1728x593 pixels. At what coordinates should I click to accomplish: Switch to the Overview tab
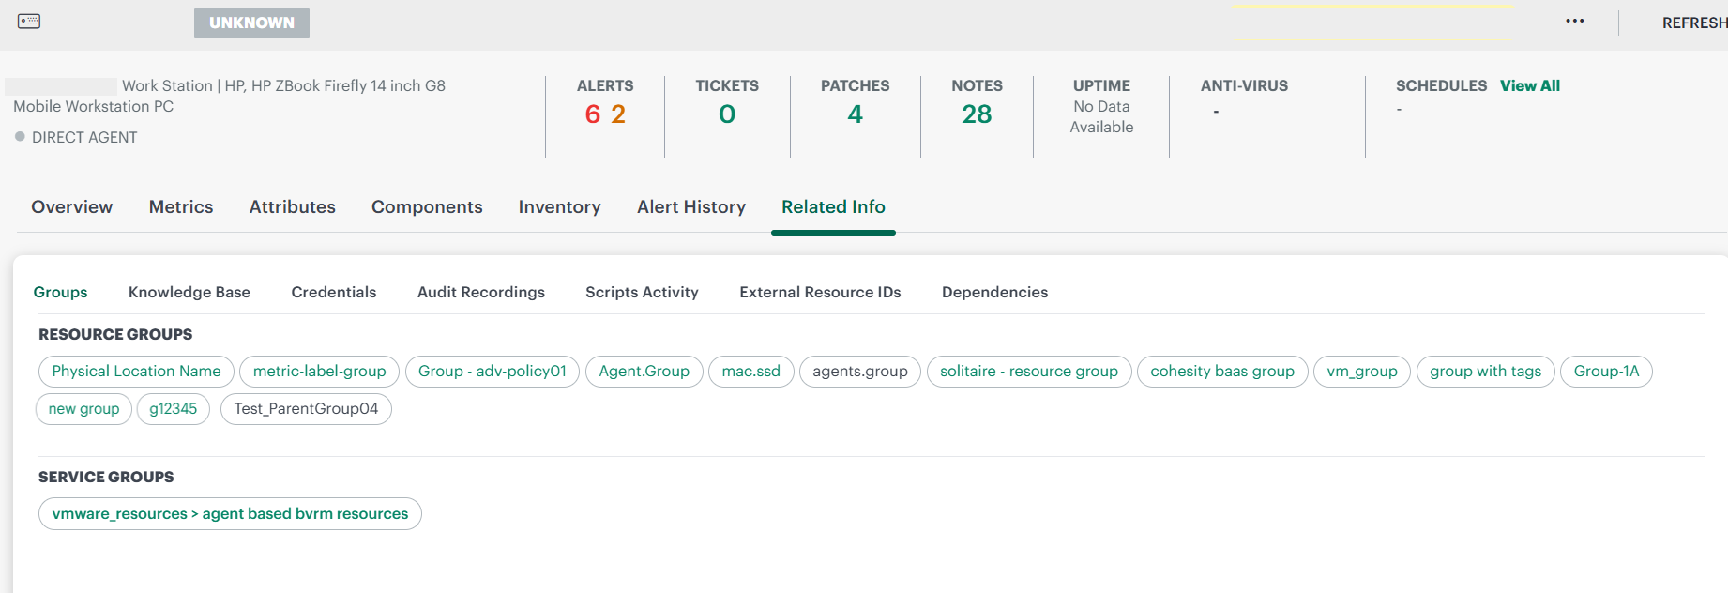pyautogui.click(x=72, y=206)
